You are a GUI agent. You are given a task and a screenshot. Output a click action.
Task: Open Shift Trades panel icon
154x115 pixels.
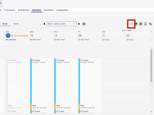(131, 24)
